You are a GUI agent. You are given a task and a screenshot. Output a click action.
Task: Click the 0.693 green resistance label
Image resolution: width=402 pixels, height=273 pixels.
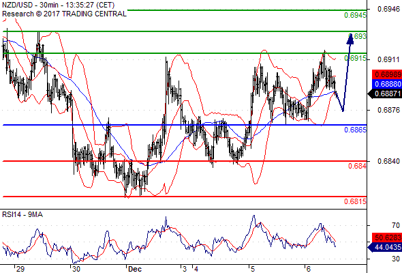pyautogui.click(x=358, y=36)
